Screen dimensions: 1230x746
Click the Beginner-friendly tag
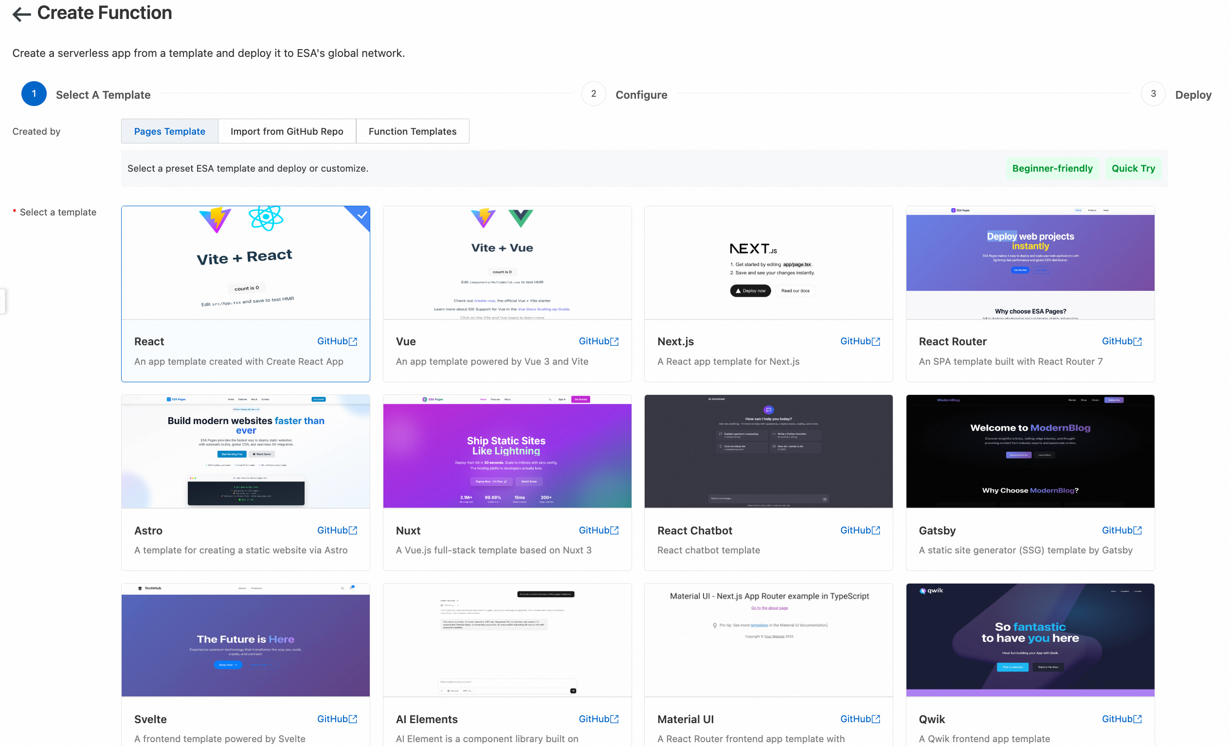[1052, 169]
